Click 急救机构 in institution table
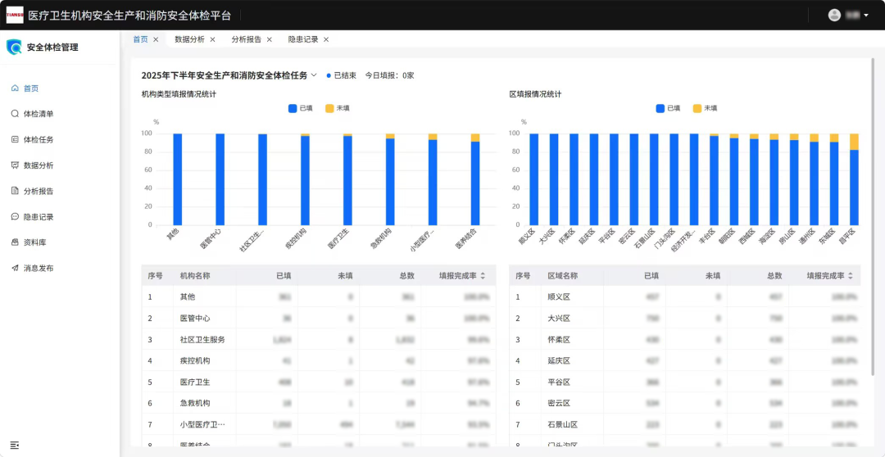The width and height of the screenshot is (885, 457). 195,404
